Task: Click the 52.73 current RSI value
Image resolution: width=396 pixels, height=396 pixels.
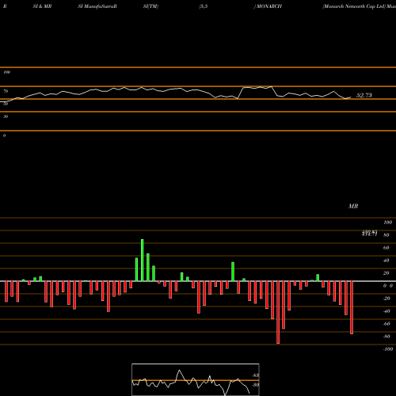Action: (x=364, y=95)
